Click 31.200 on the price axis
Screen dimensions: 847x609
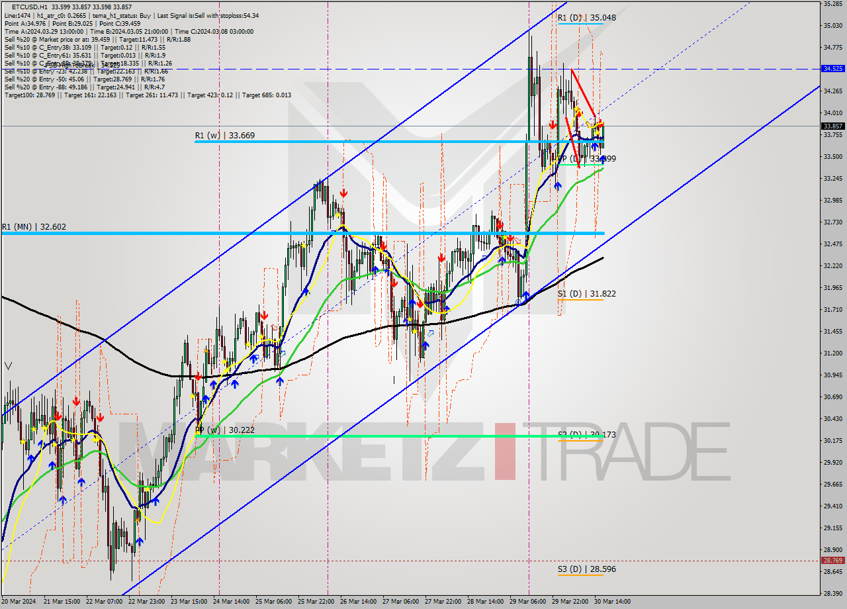[832, 353]
